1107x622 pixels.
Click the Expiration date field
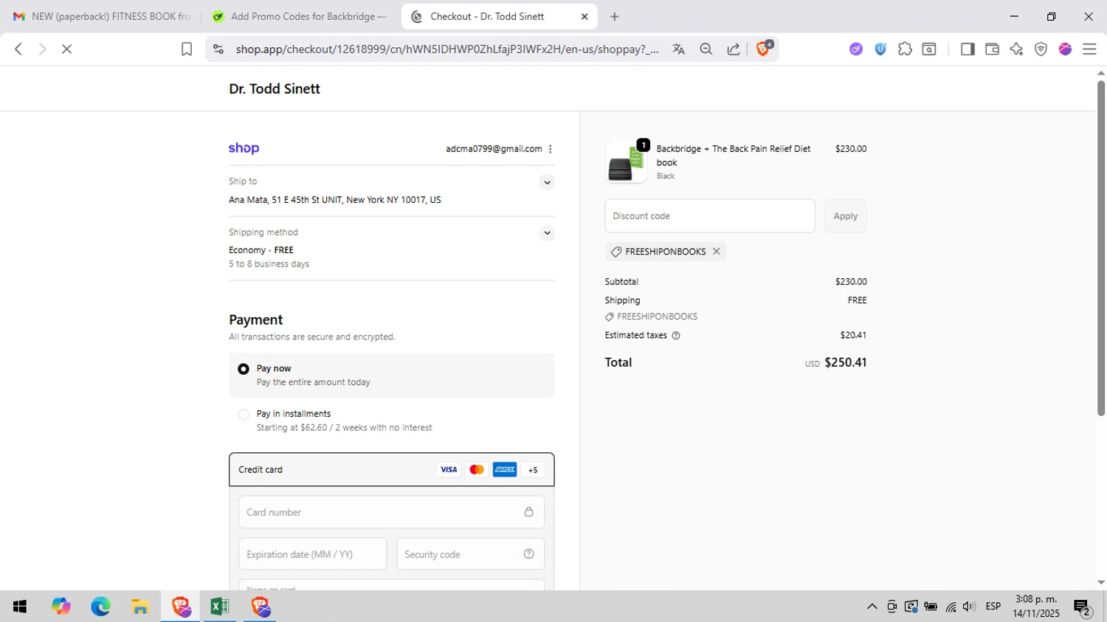313,554
